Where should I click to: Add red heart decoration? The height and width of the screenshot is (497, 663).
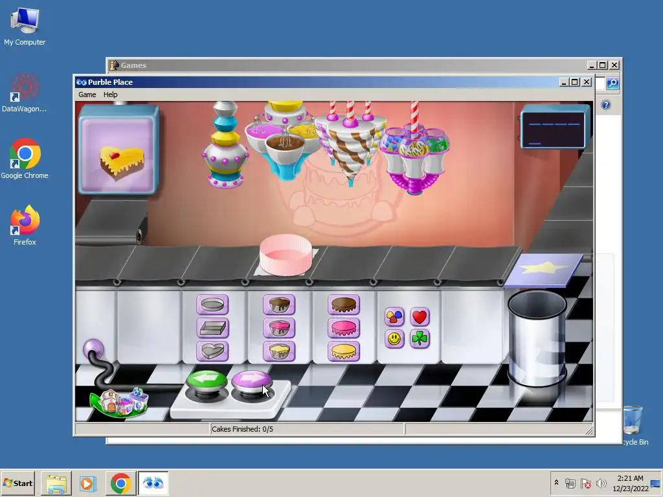click(x=420, y=316)
